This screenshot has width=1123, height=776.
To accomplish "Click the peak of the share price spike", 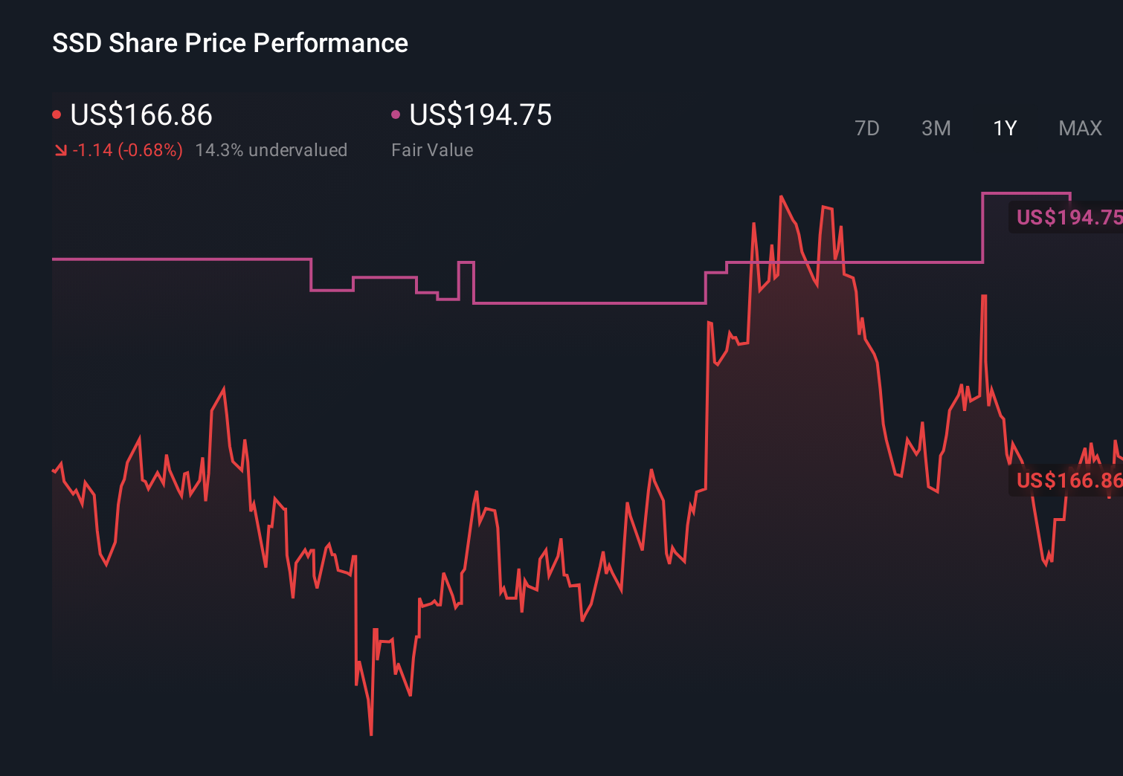I will (x=782, y=195).
